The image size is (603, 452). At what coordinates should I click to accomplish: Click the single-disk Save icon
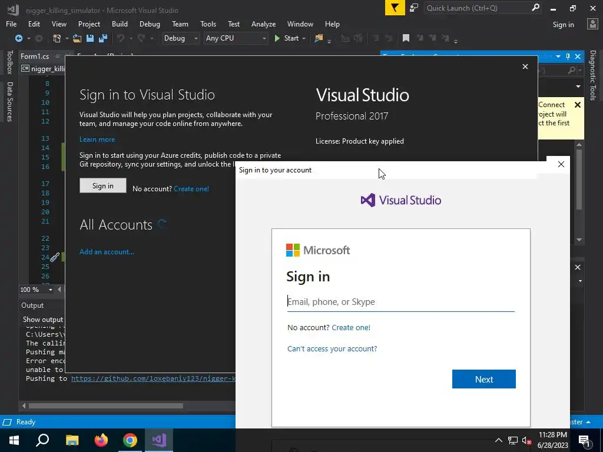(90, 38)
